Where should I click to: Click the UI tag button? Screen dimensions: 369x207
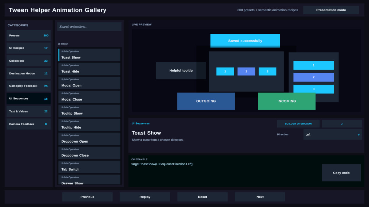click(x=342, y=124)
